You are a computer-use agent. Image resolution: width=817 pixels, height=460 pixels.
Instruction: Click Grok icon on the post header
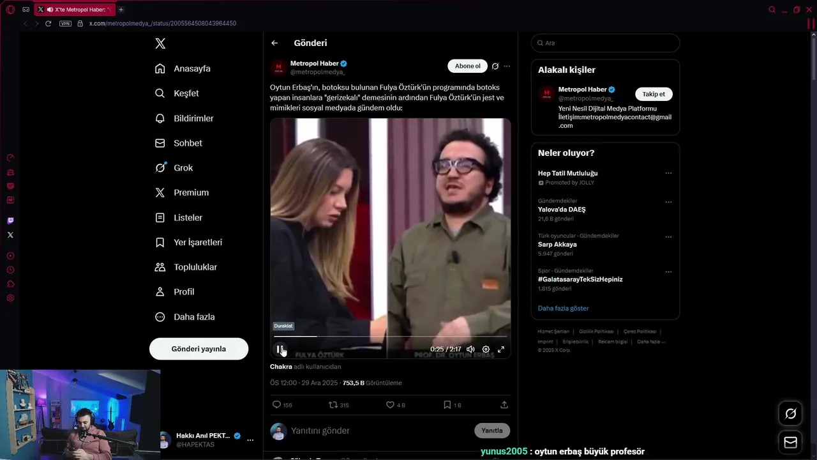495,66
